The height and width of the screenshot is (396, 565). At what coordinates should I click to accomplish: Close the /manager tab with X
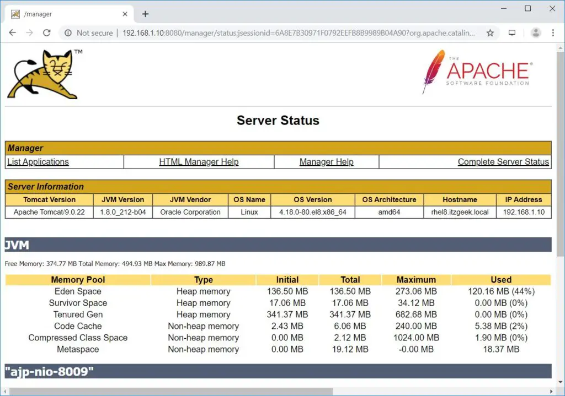point(125,14)
